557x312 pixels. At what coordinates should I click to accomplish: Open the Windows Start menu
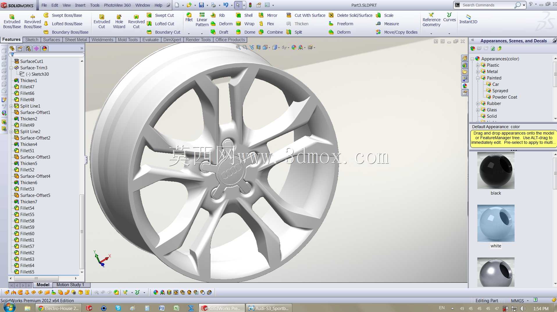(9, 308)
